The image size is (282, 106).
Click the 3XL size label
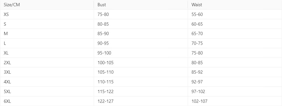(x=8, y=72)
